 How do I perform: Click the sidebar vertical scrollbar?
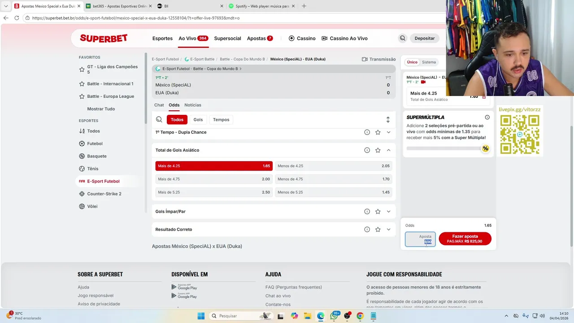pos(146,88)
